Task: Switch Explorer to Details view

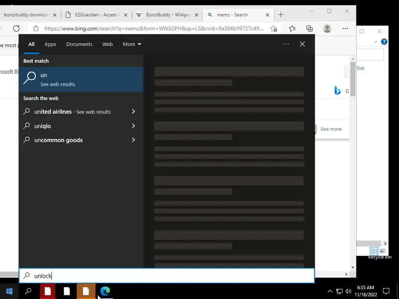Action: pyautogui.click(x=374, y=251)
